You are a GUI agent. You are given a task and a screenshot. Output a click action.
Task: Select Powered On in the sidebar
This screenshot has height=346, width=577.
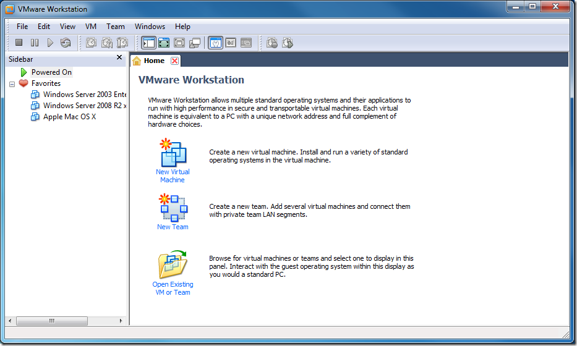51,72
